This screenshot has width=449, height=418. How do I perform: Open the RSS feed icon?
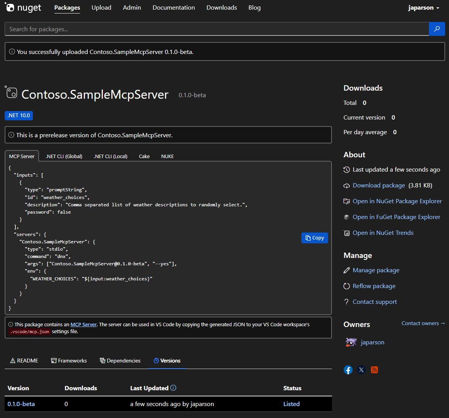374,369
